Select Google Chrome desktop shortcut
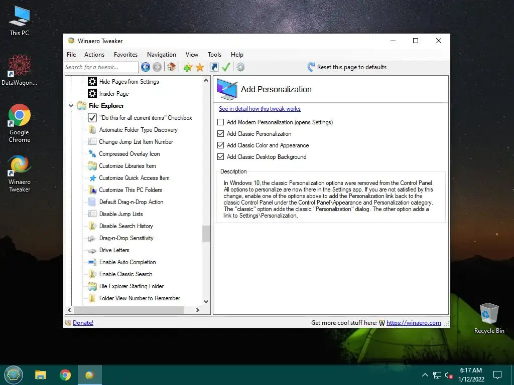 pyautogui.click(x=20, y=123)
